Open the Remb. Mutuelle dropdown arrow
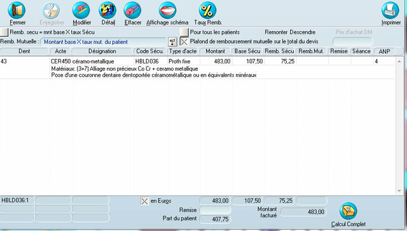This screenshot has height=231, width=407. pyautogui.click(x=172, y=42)
